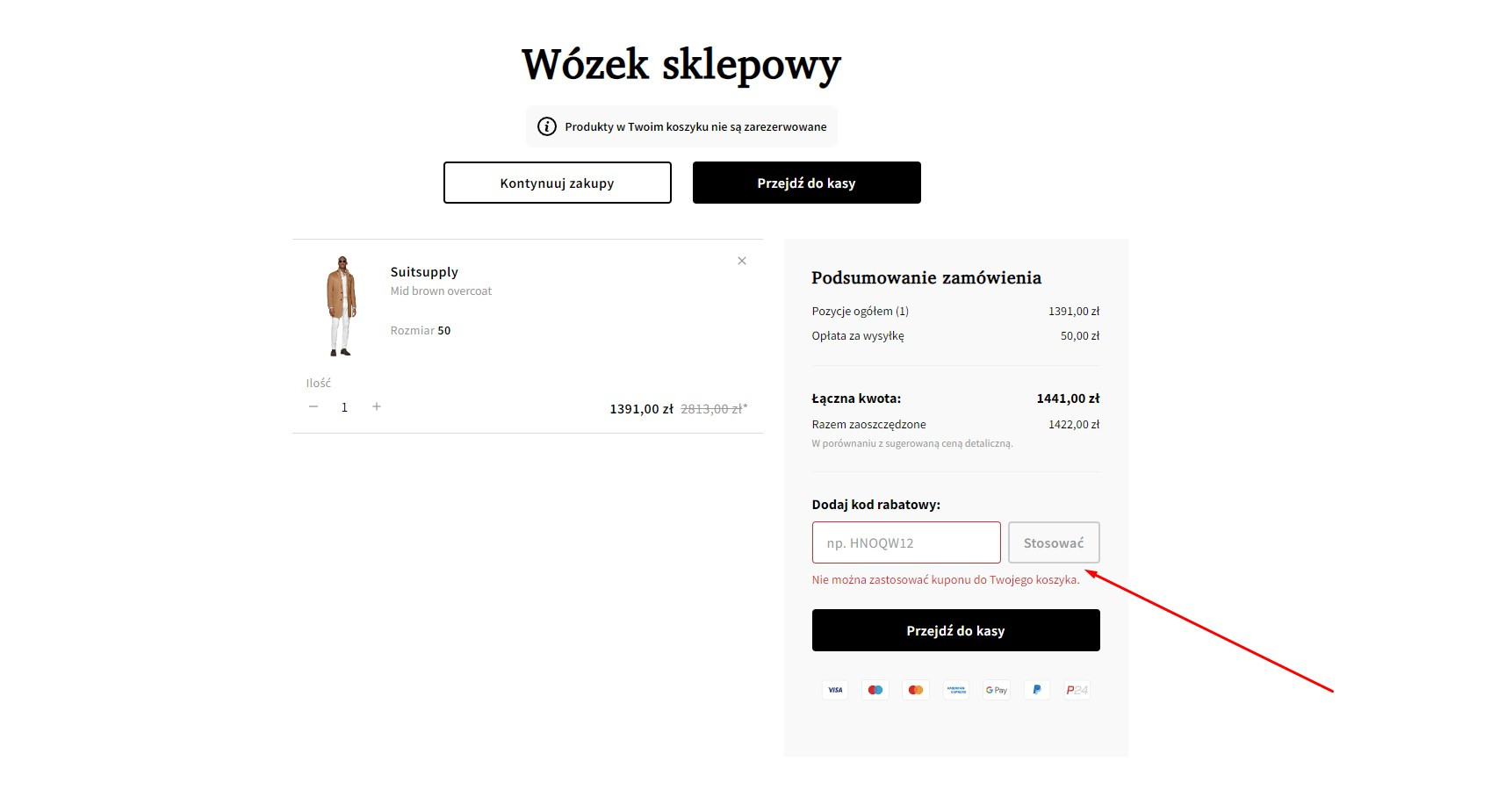The image size is (1491, 797).
Task: Click the P24 payment icon
Action: coord(1077,690)
